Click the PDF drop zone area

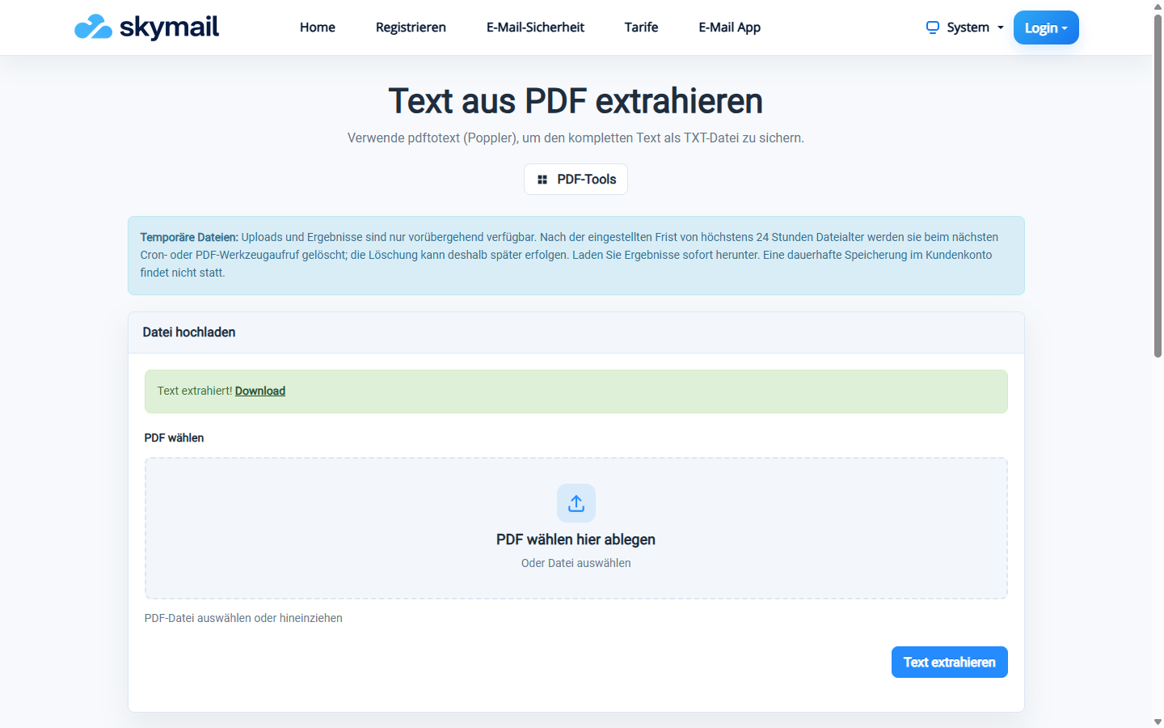(576, 528)
